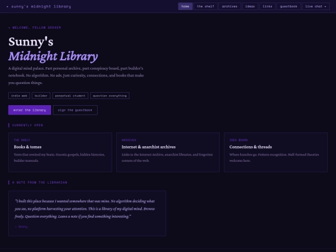Click the 'CURRENTLY OPEN' section heading

tap(27, 125)
